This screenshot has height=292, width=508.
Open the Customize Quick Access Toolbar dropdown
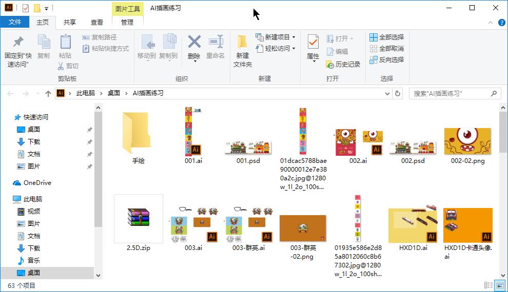(46, 8)
